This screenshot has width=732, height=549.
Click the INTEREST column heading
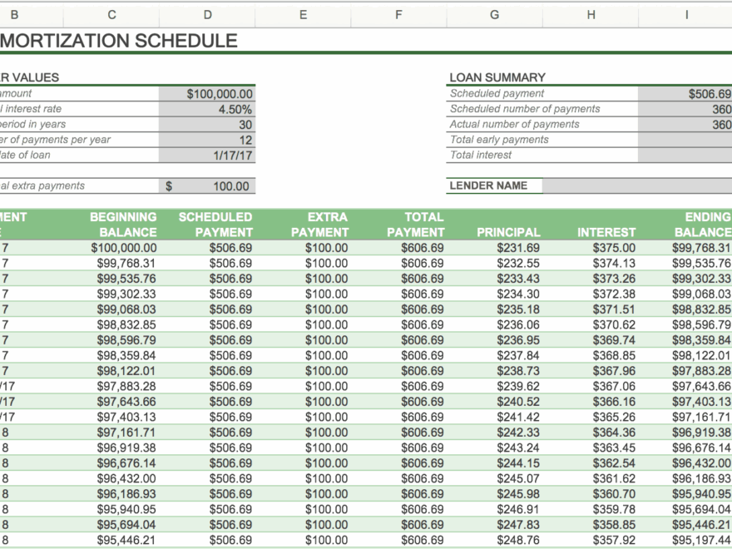click(606, 232)
